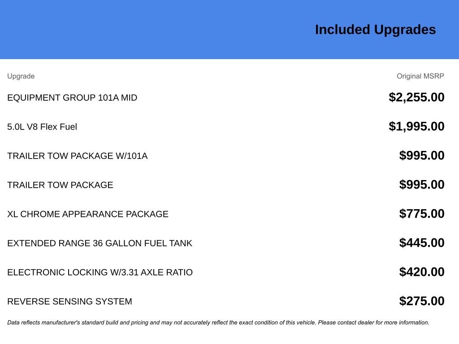Click EXTENDED RANGE 36 GALLON FUEL TANK
459x344 pixels.
[100, 243]
